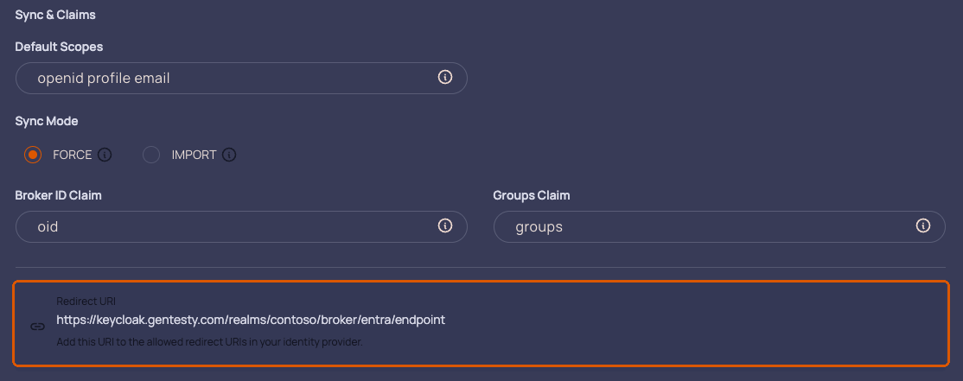Select the IMPORT sync mode radio button
The width and height of the screenshot is (963, 381).
(151, 155)
